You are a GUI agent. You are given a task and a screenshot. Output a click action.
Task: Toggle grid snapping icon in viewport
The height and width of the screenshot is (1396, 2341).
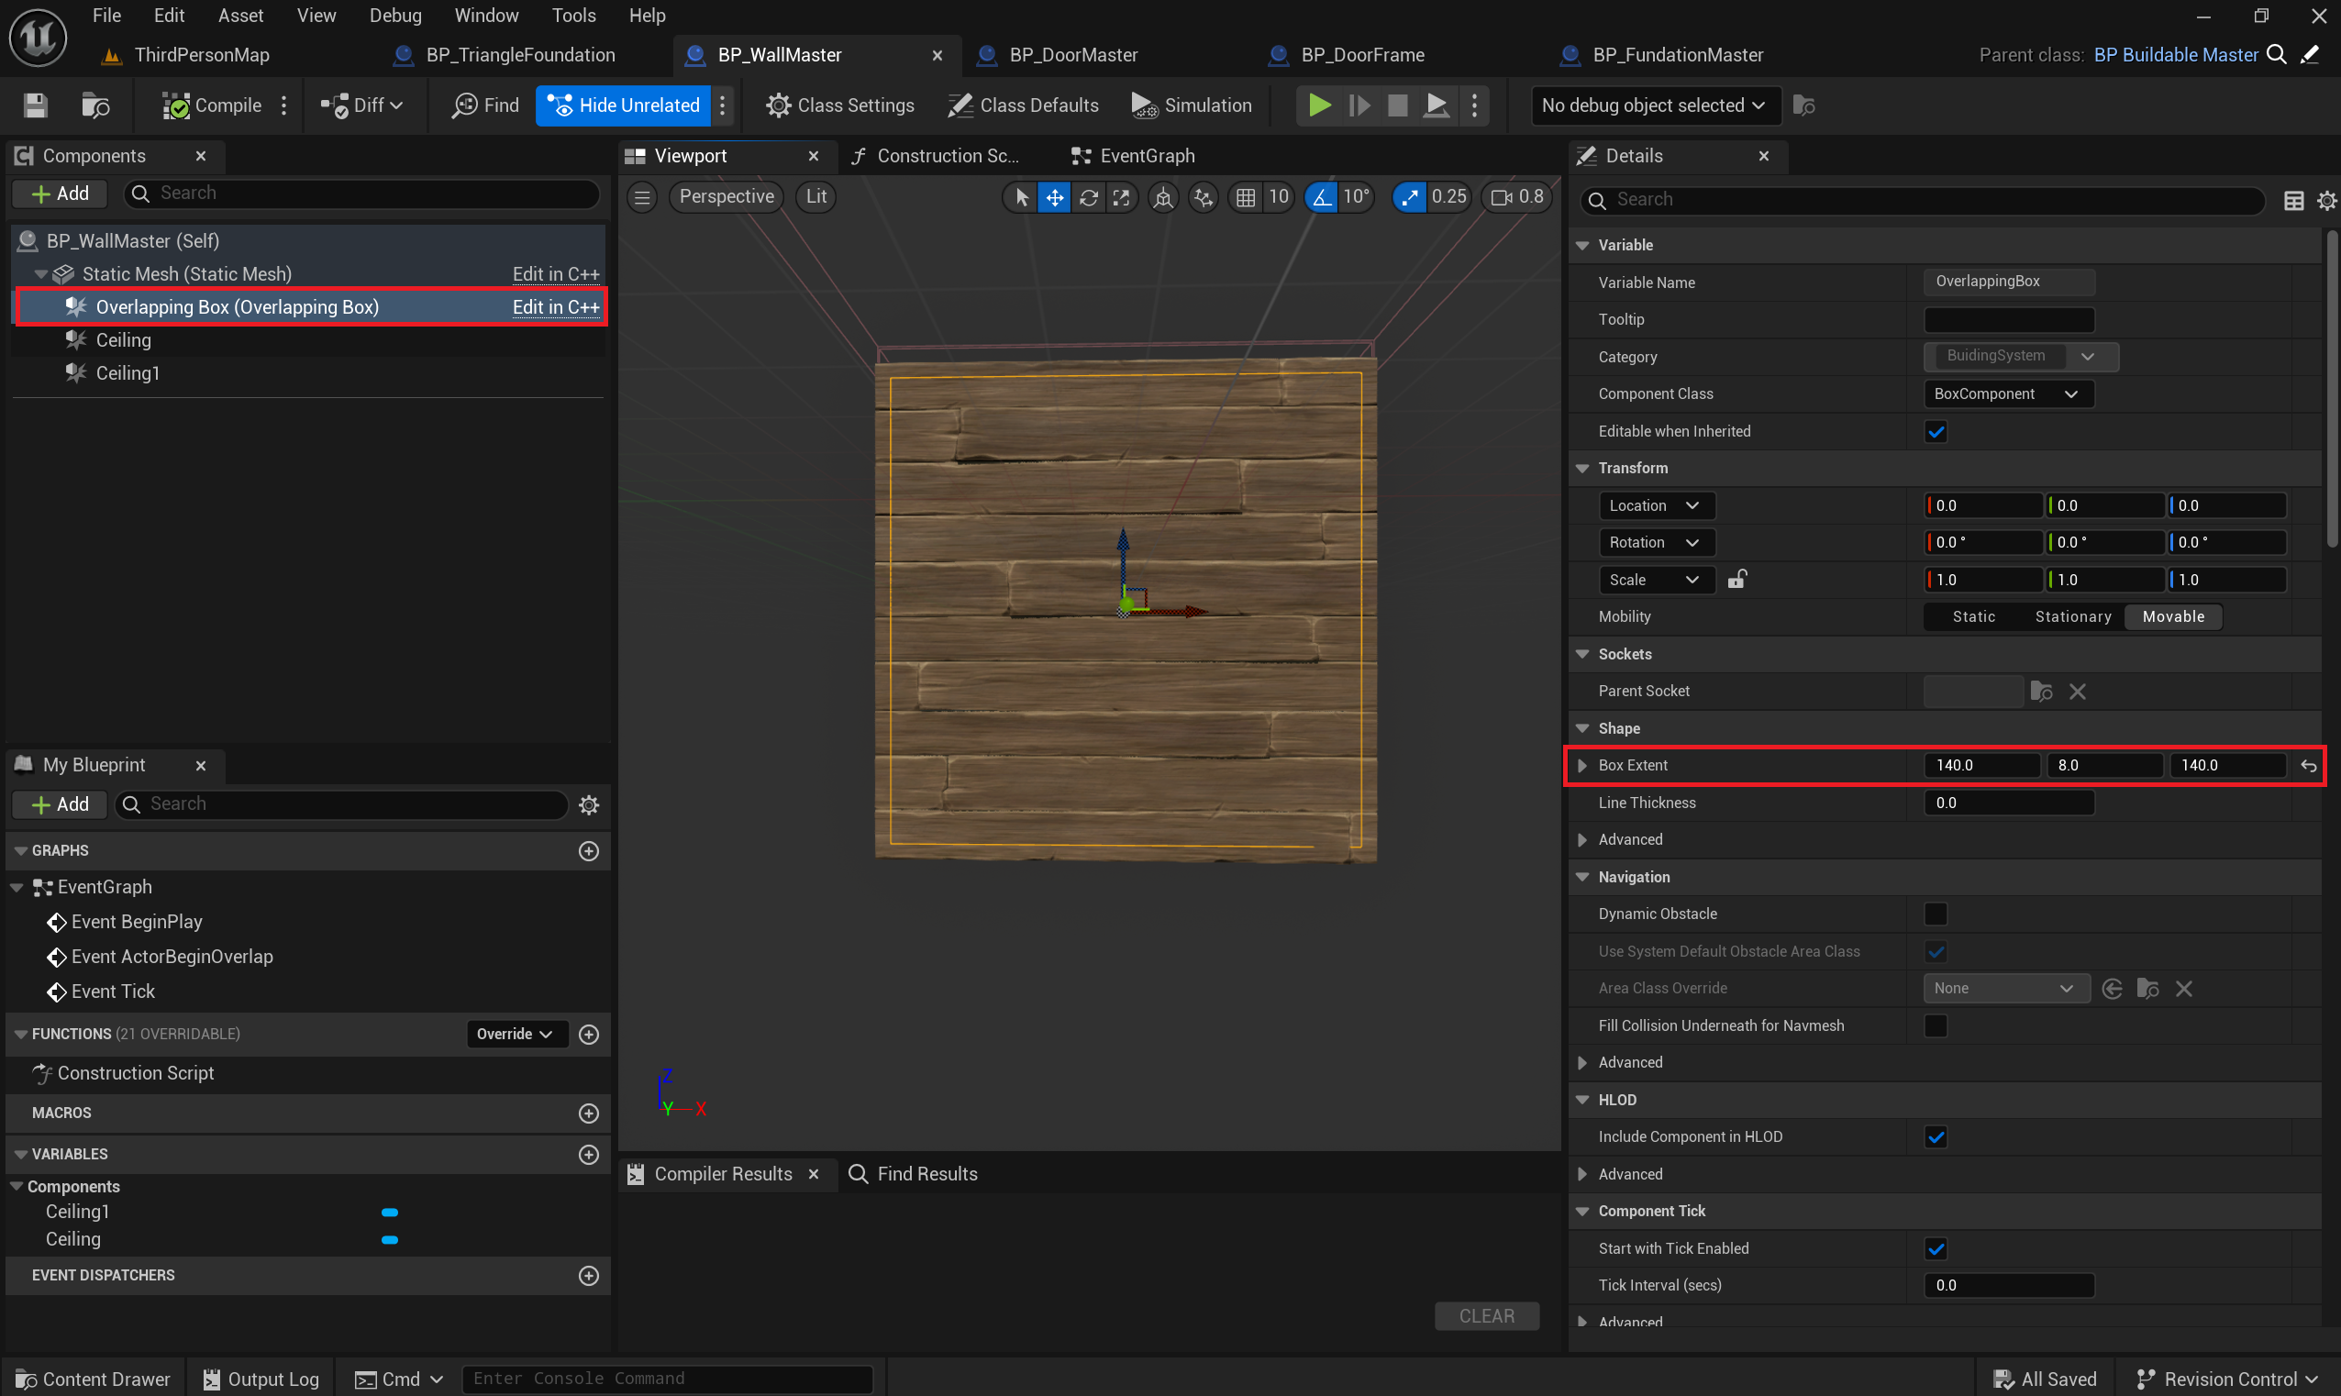pyautogui.click(x=1246, y=196)
